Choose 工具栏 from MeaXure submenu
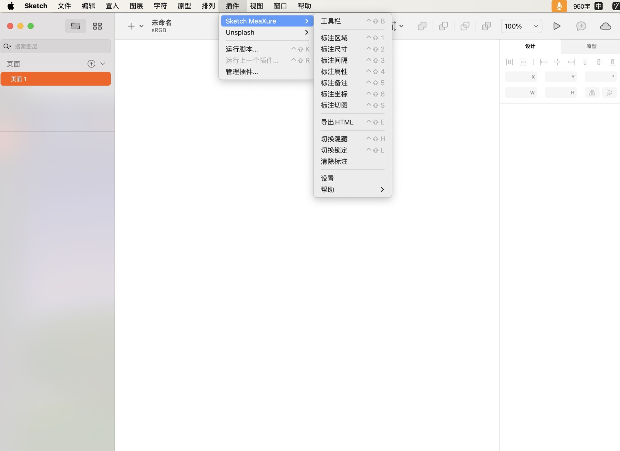This screenshot has width=620, height=451. pos(352,21)
